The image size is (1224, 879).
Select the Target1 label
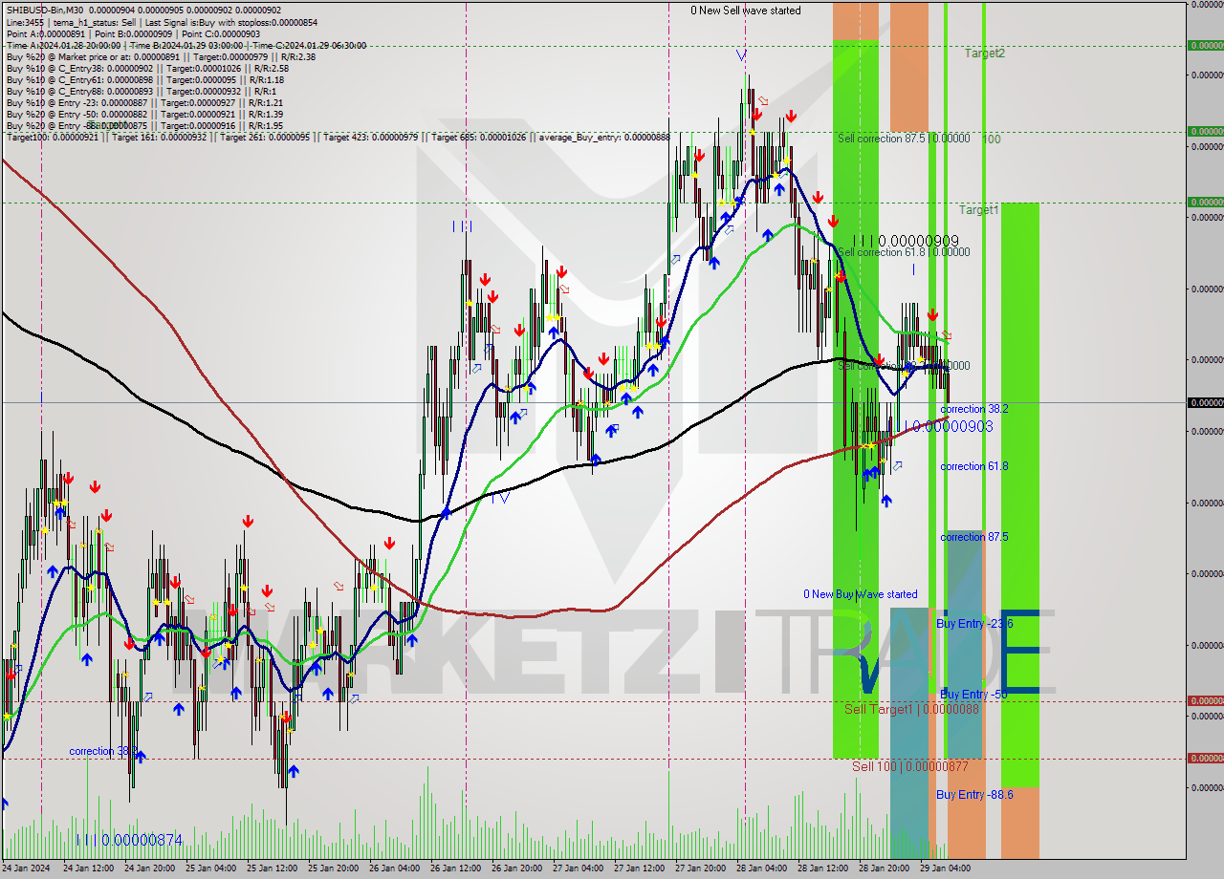point(979,209)
